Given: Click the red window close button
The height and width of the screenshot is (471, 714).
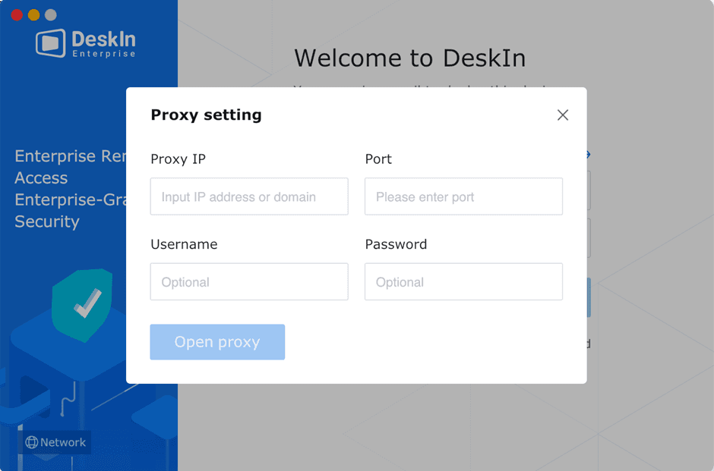Looking at the screenshot, I should coord(17,15).
